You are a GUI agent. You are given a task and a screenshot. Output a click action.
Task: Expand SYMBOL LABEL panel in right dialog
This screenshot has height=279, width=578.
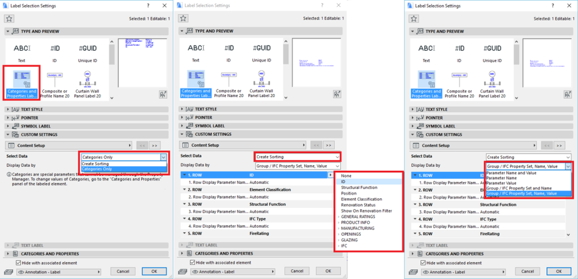coord(491,126)
